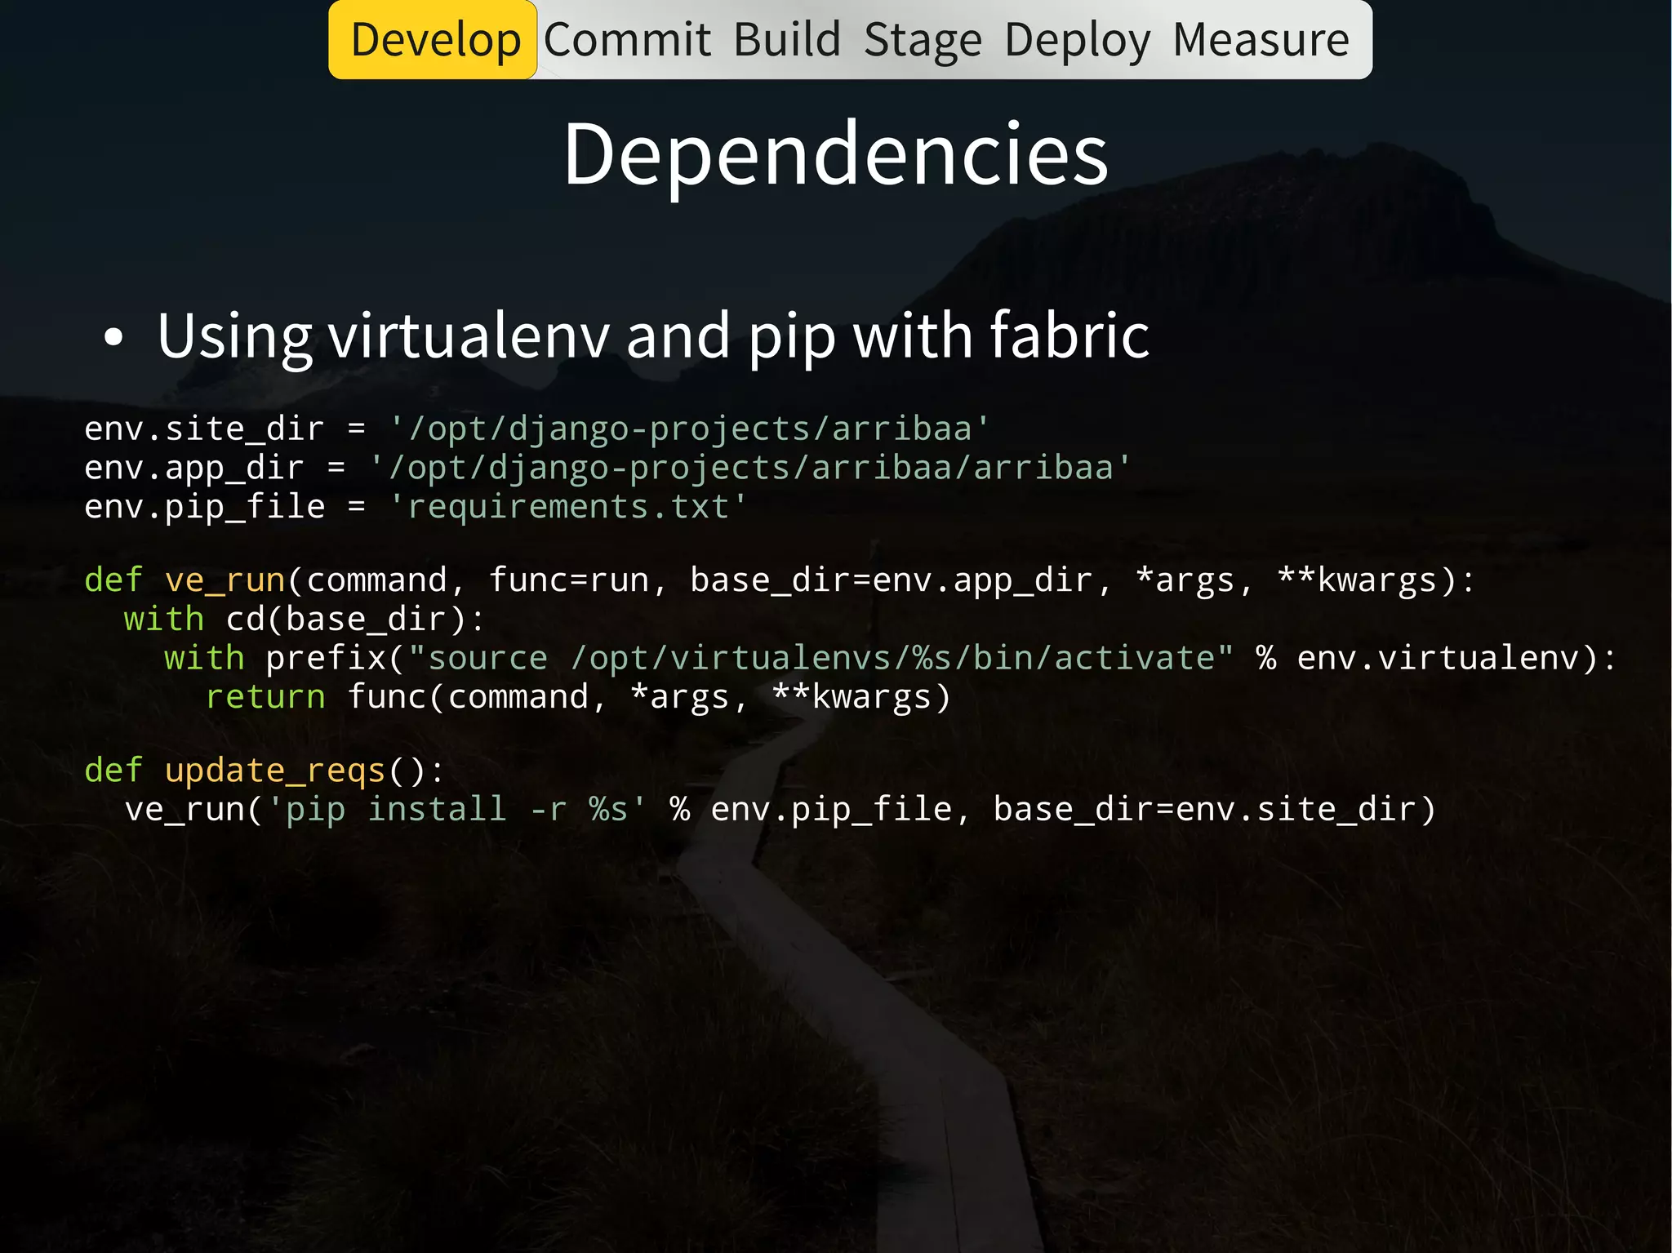Click the 'def ve_run' function definition line

tap(780, 581)
